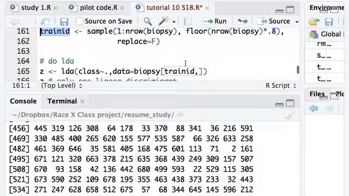Minimize the source editor pane
The width and height of the screenshot is (349, 196).
point(279,11)
